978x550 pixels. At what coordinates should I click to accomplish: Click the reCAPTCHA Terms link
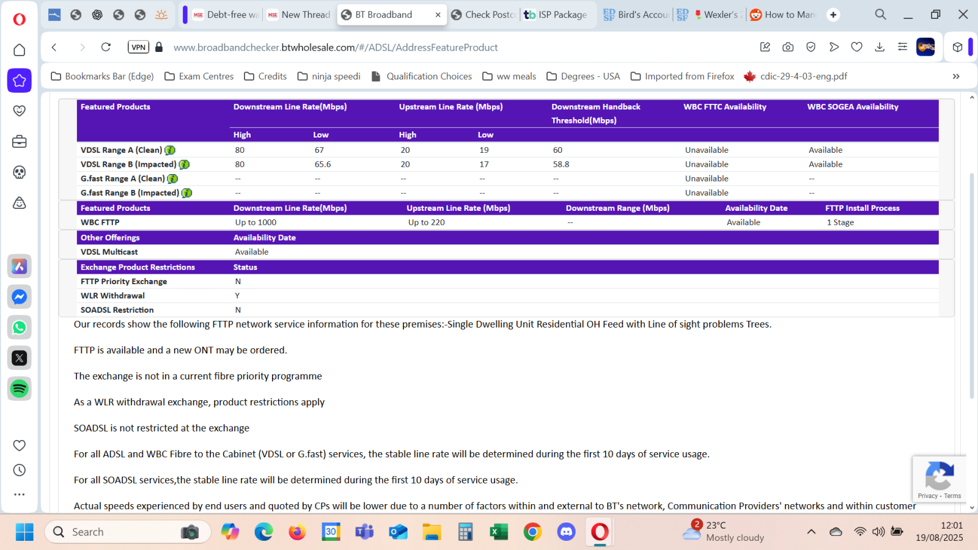(952, 496)
